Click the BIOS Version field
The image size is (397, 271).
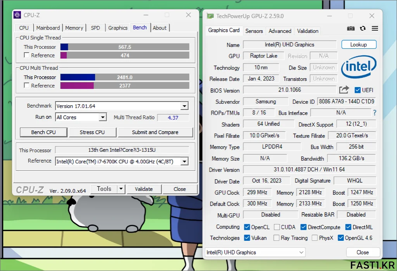[290, 90]
